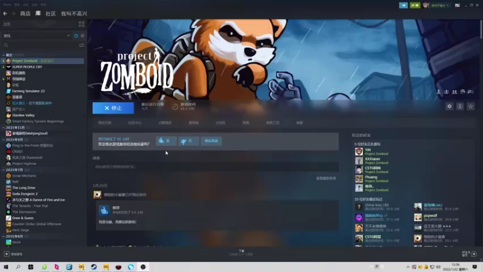Open the 我叫不高兴 profile menu

74,13
